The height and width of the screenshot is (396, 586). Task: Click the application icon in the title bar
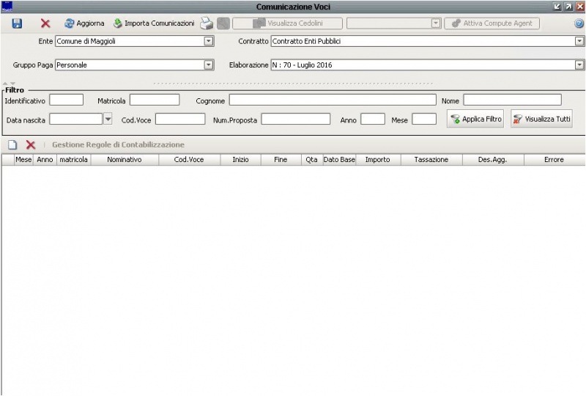coord(7,7)
